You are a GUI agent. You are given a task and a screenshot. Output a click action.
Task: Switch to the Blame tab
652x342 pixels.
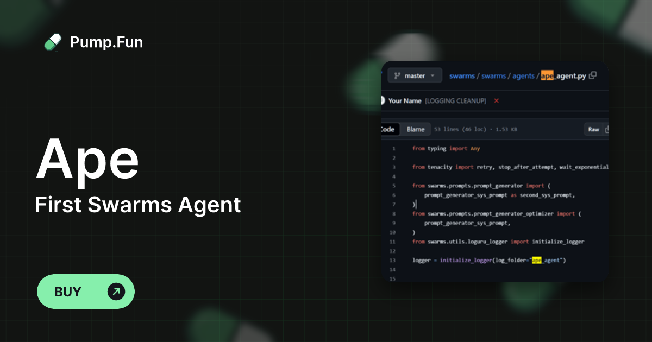(x=415, y=129)
